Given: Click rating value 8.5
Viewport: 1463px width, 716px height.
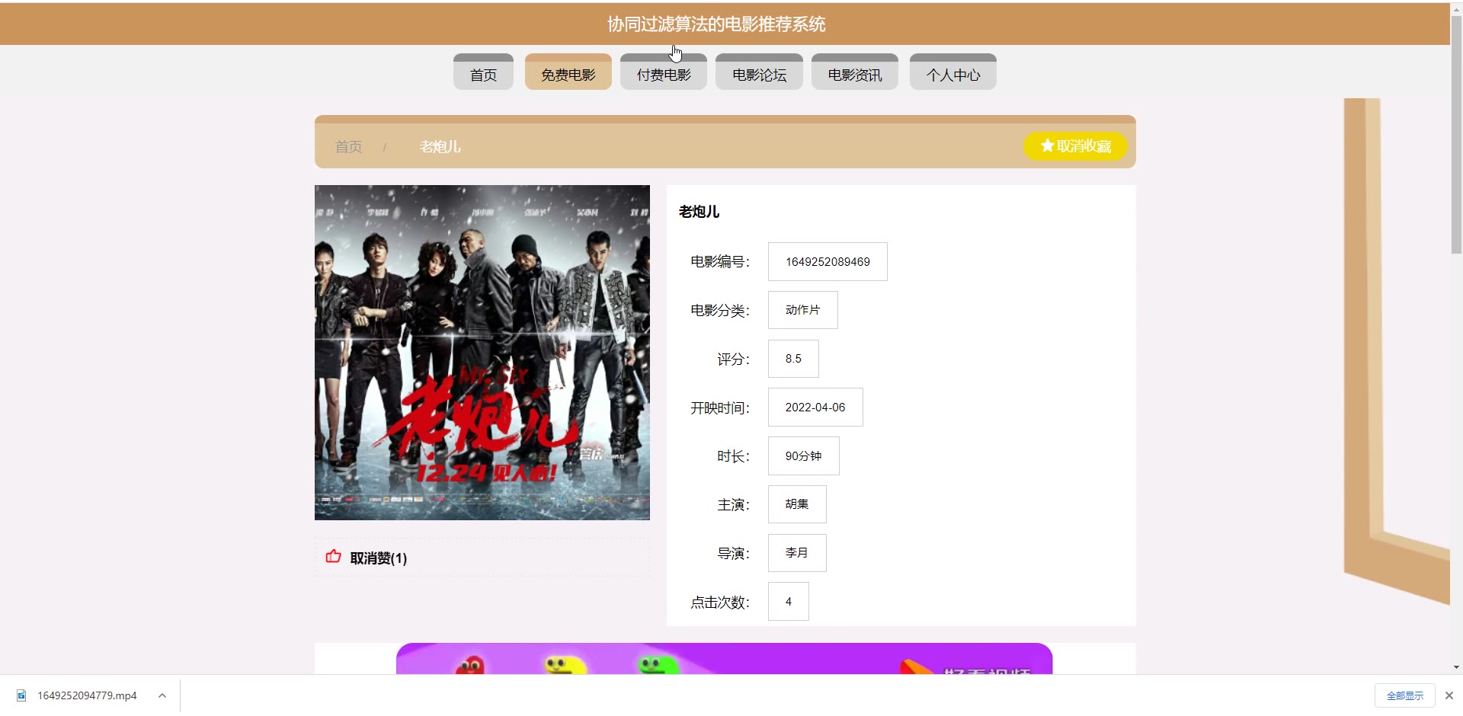Looking at the screenshot, I should 793,359.
